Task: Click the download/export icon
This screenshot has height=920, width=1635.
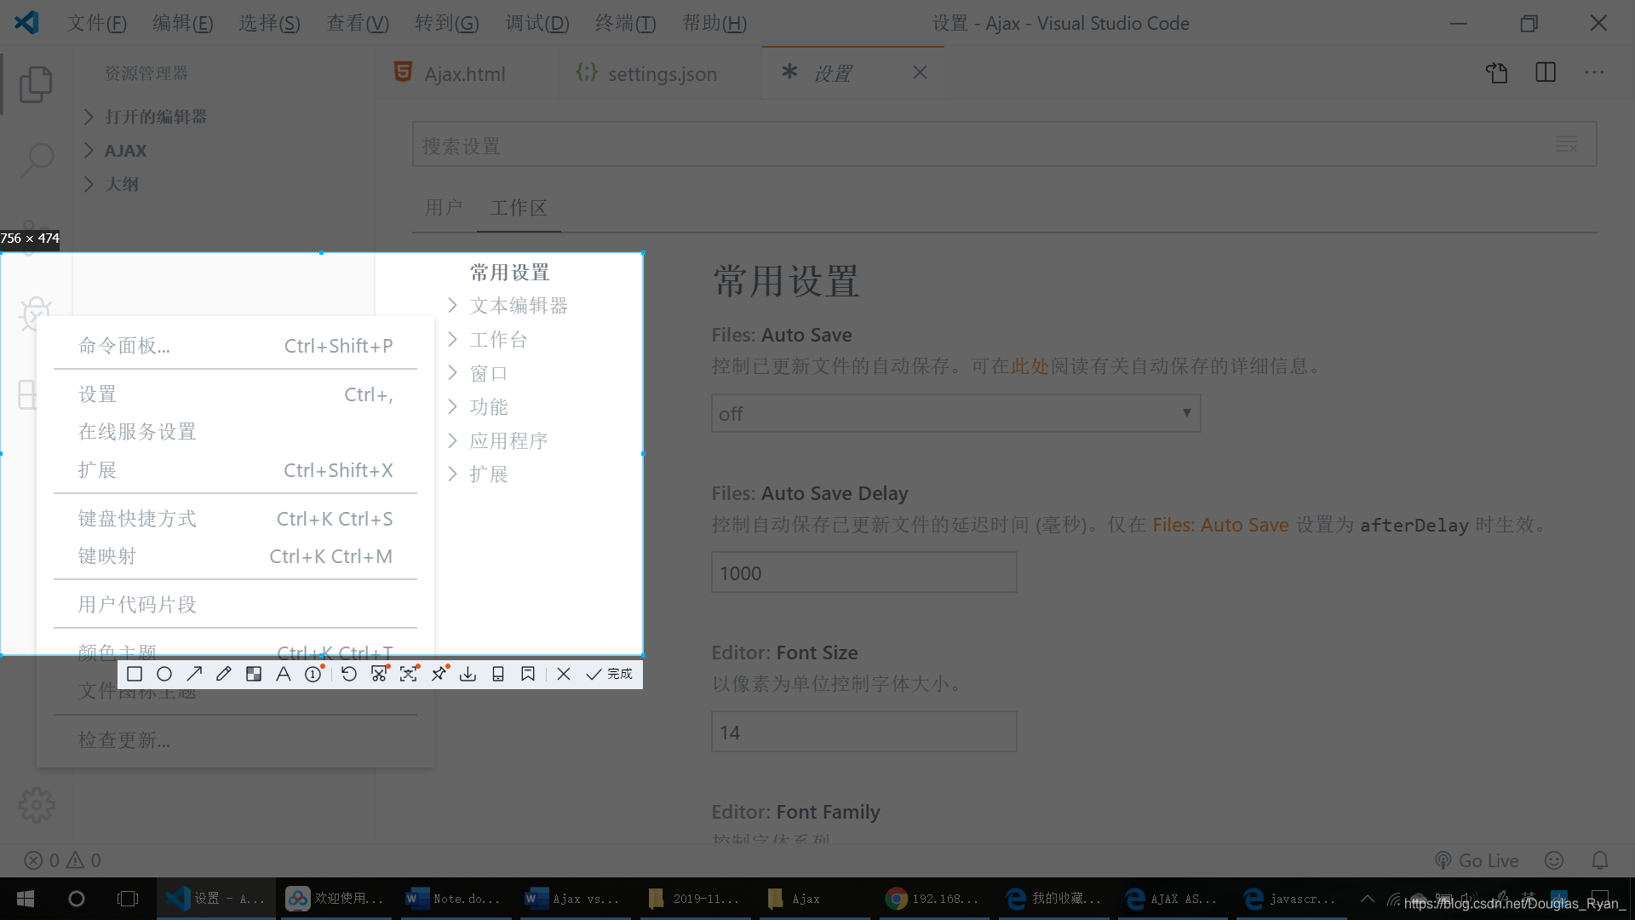Action: pos(468,673)
